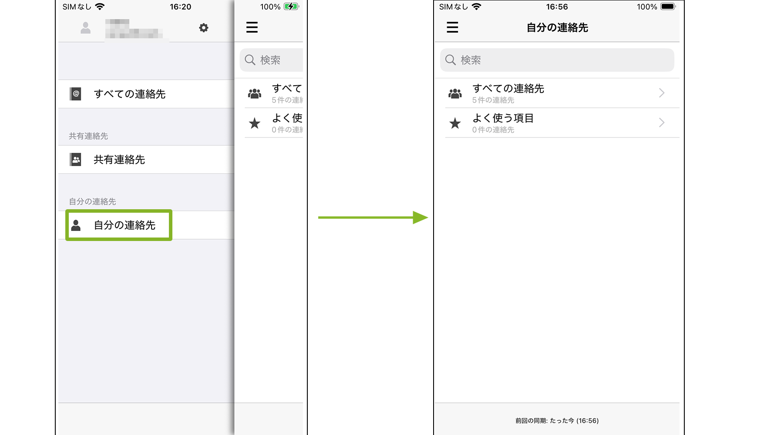Choose the highlighted 自分の連絡先 menu entry

coord(125,225)
